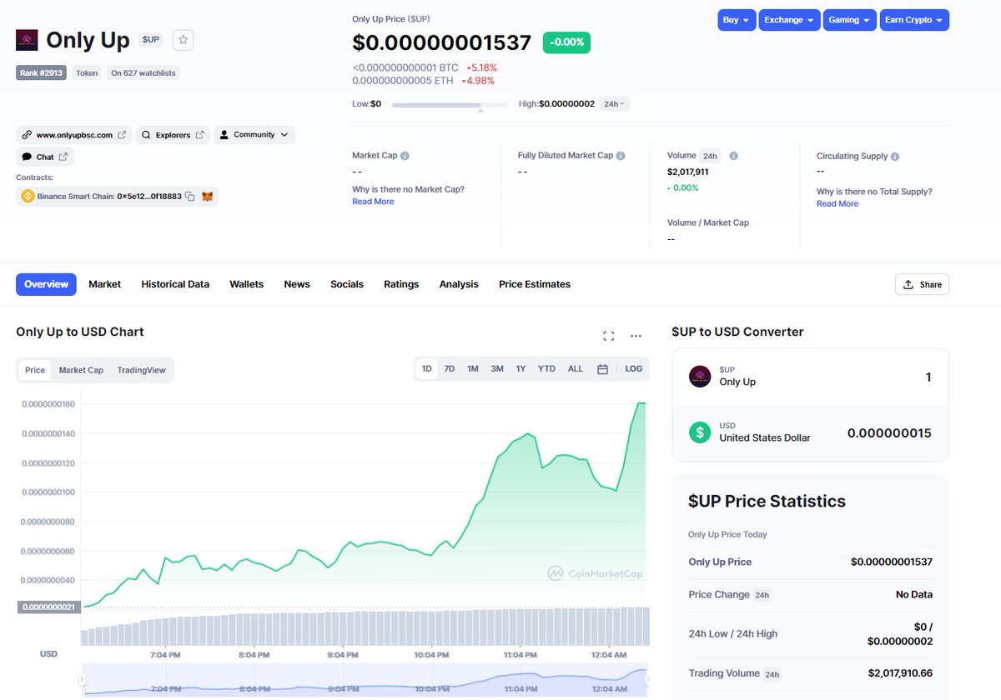Viewport: 1001px width, 700px height.
Task: Add Only Up to watchlist via star icon
Action: 183,39
